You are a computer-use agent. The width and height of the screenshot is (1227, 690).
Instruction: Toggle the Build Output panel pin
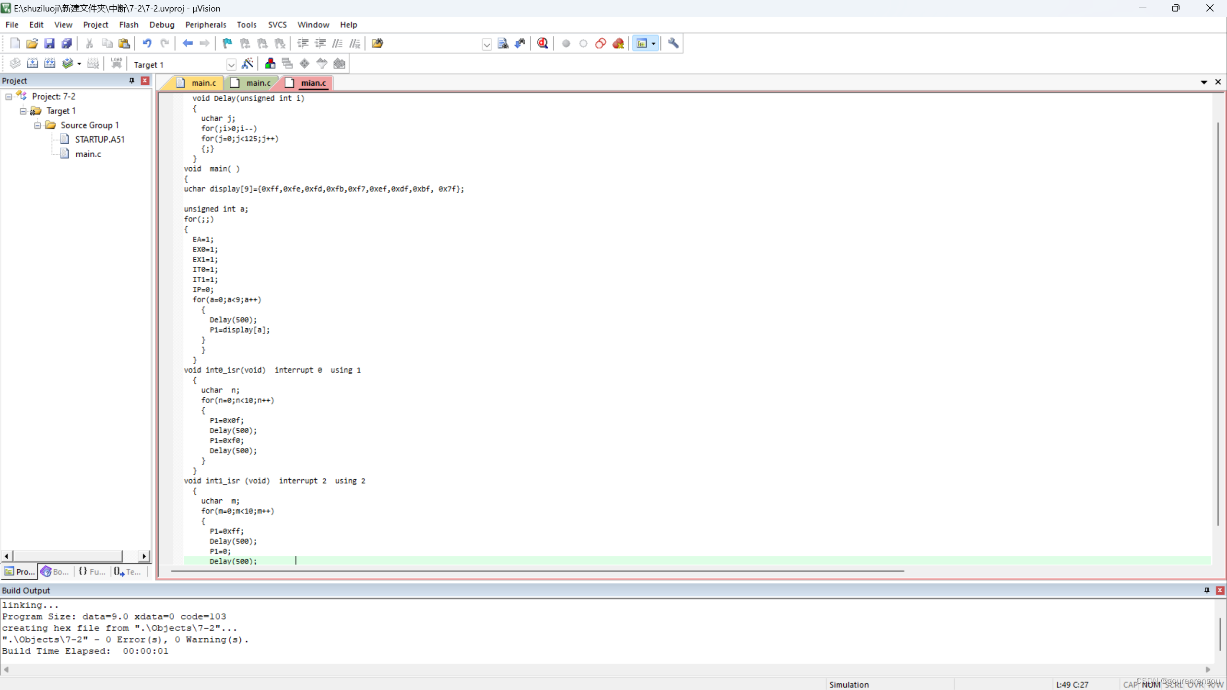pos(1207,590)
